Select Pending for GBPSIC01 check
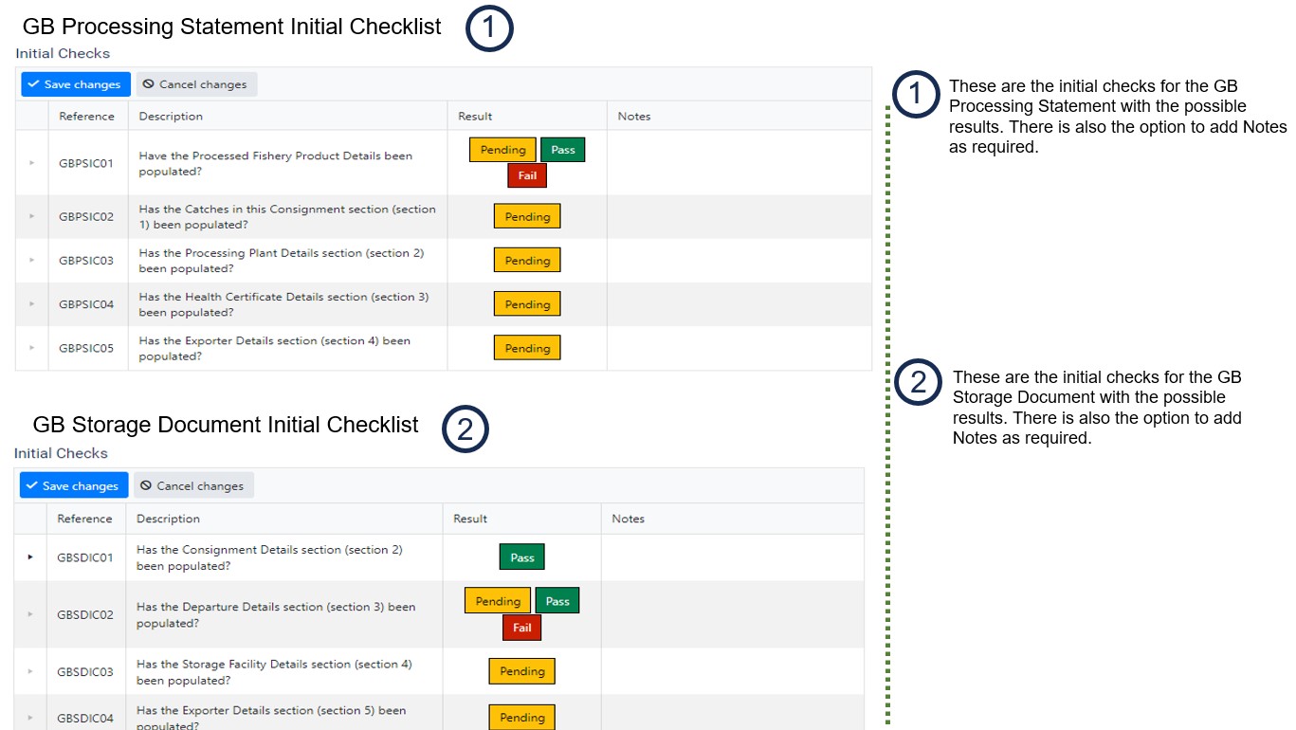Screen dimensions: 1296x730 (502, 150)
